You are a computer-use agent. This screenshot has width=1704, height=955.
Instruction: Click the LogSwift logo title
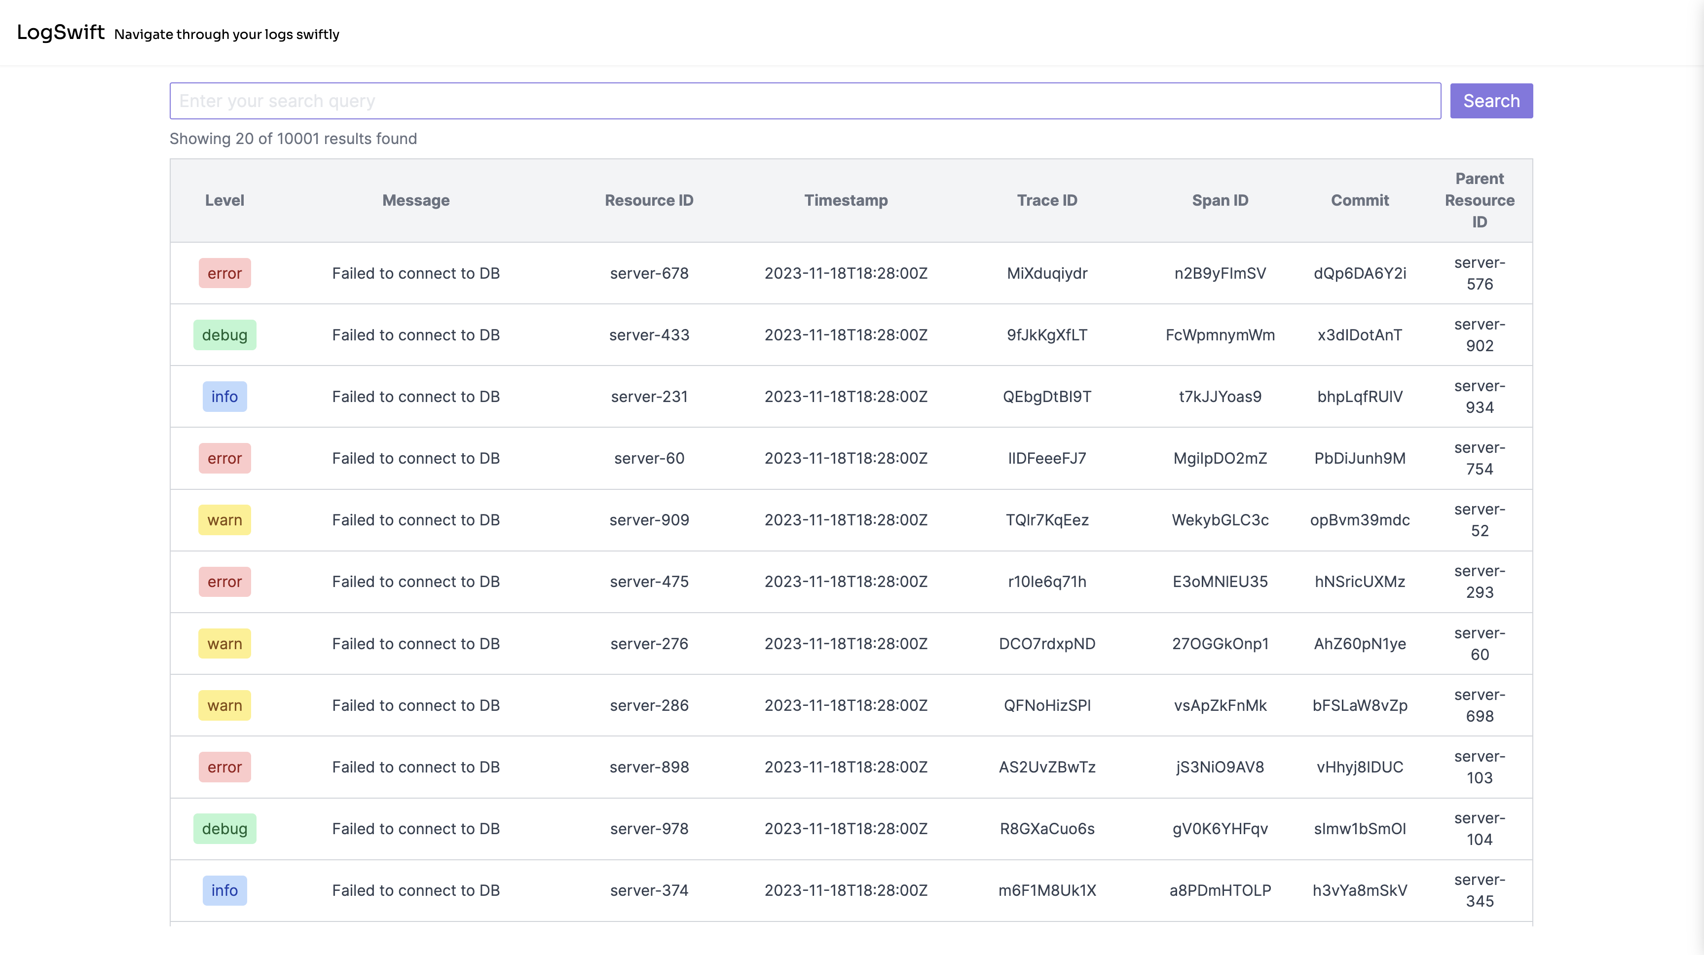pyautogui.click(x=61, y=32)
